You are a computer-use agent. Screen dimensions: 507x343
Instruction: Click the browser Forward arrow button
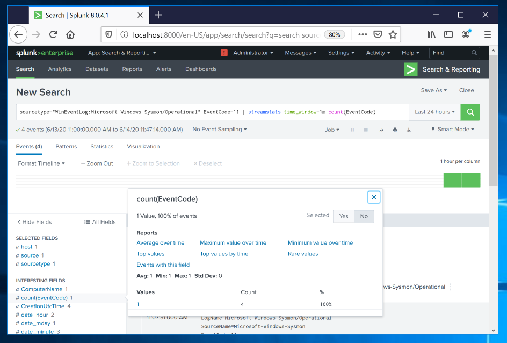click(x=36, y=34)
